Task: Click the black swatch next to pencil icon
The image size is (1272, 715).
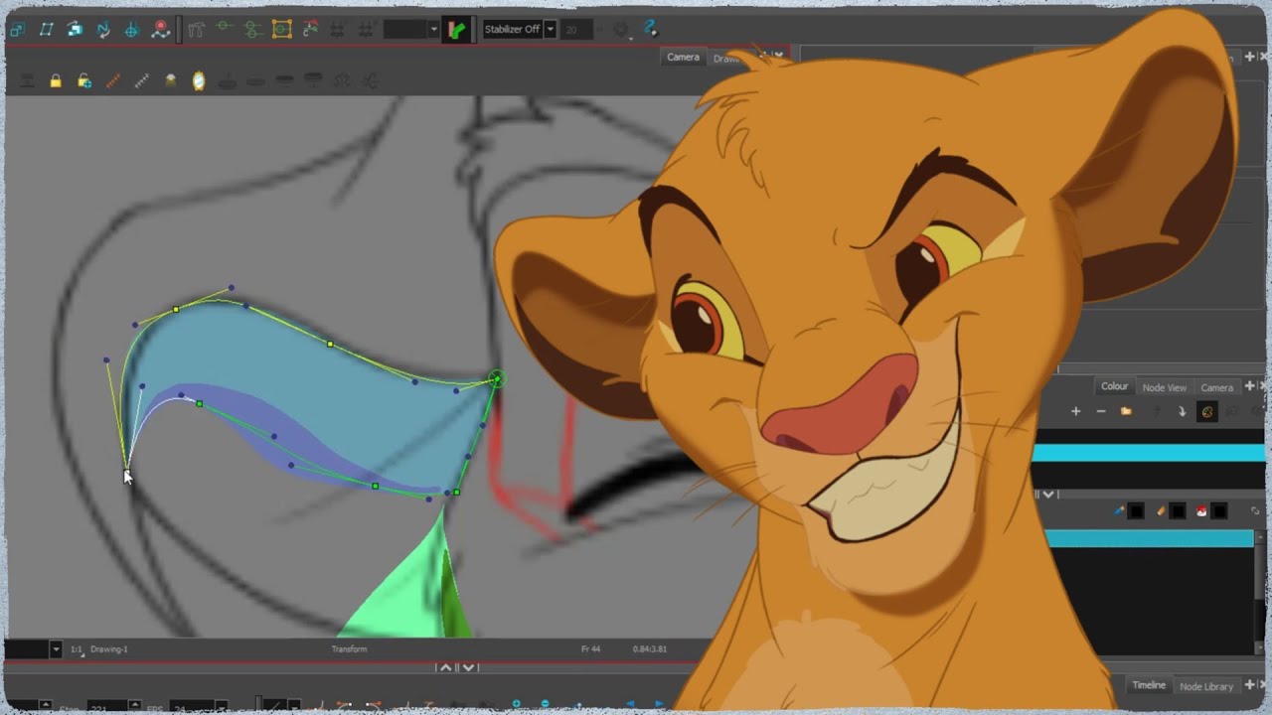Action: pos(1178,511)
